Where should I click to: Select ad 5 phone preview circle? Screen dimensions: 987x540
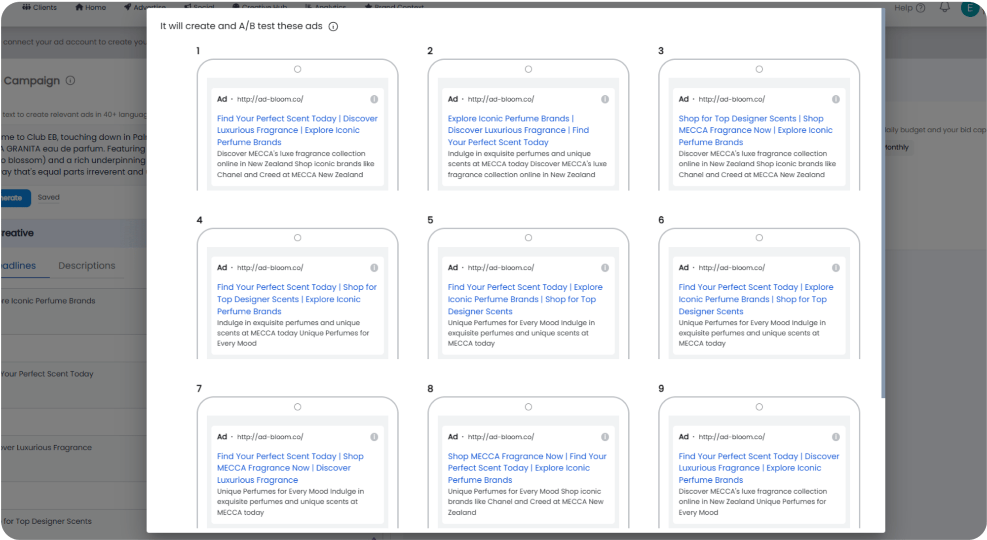pos(529,238)
